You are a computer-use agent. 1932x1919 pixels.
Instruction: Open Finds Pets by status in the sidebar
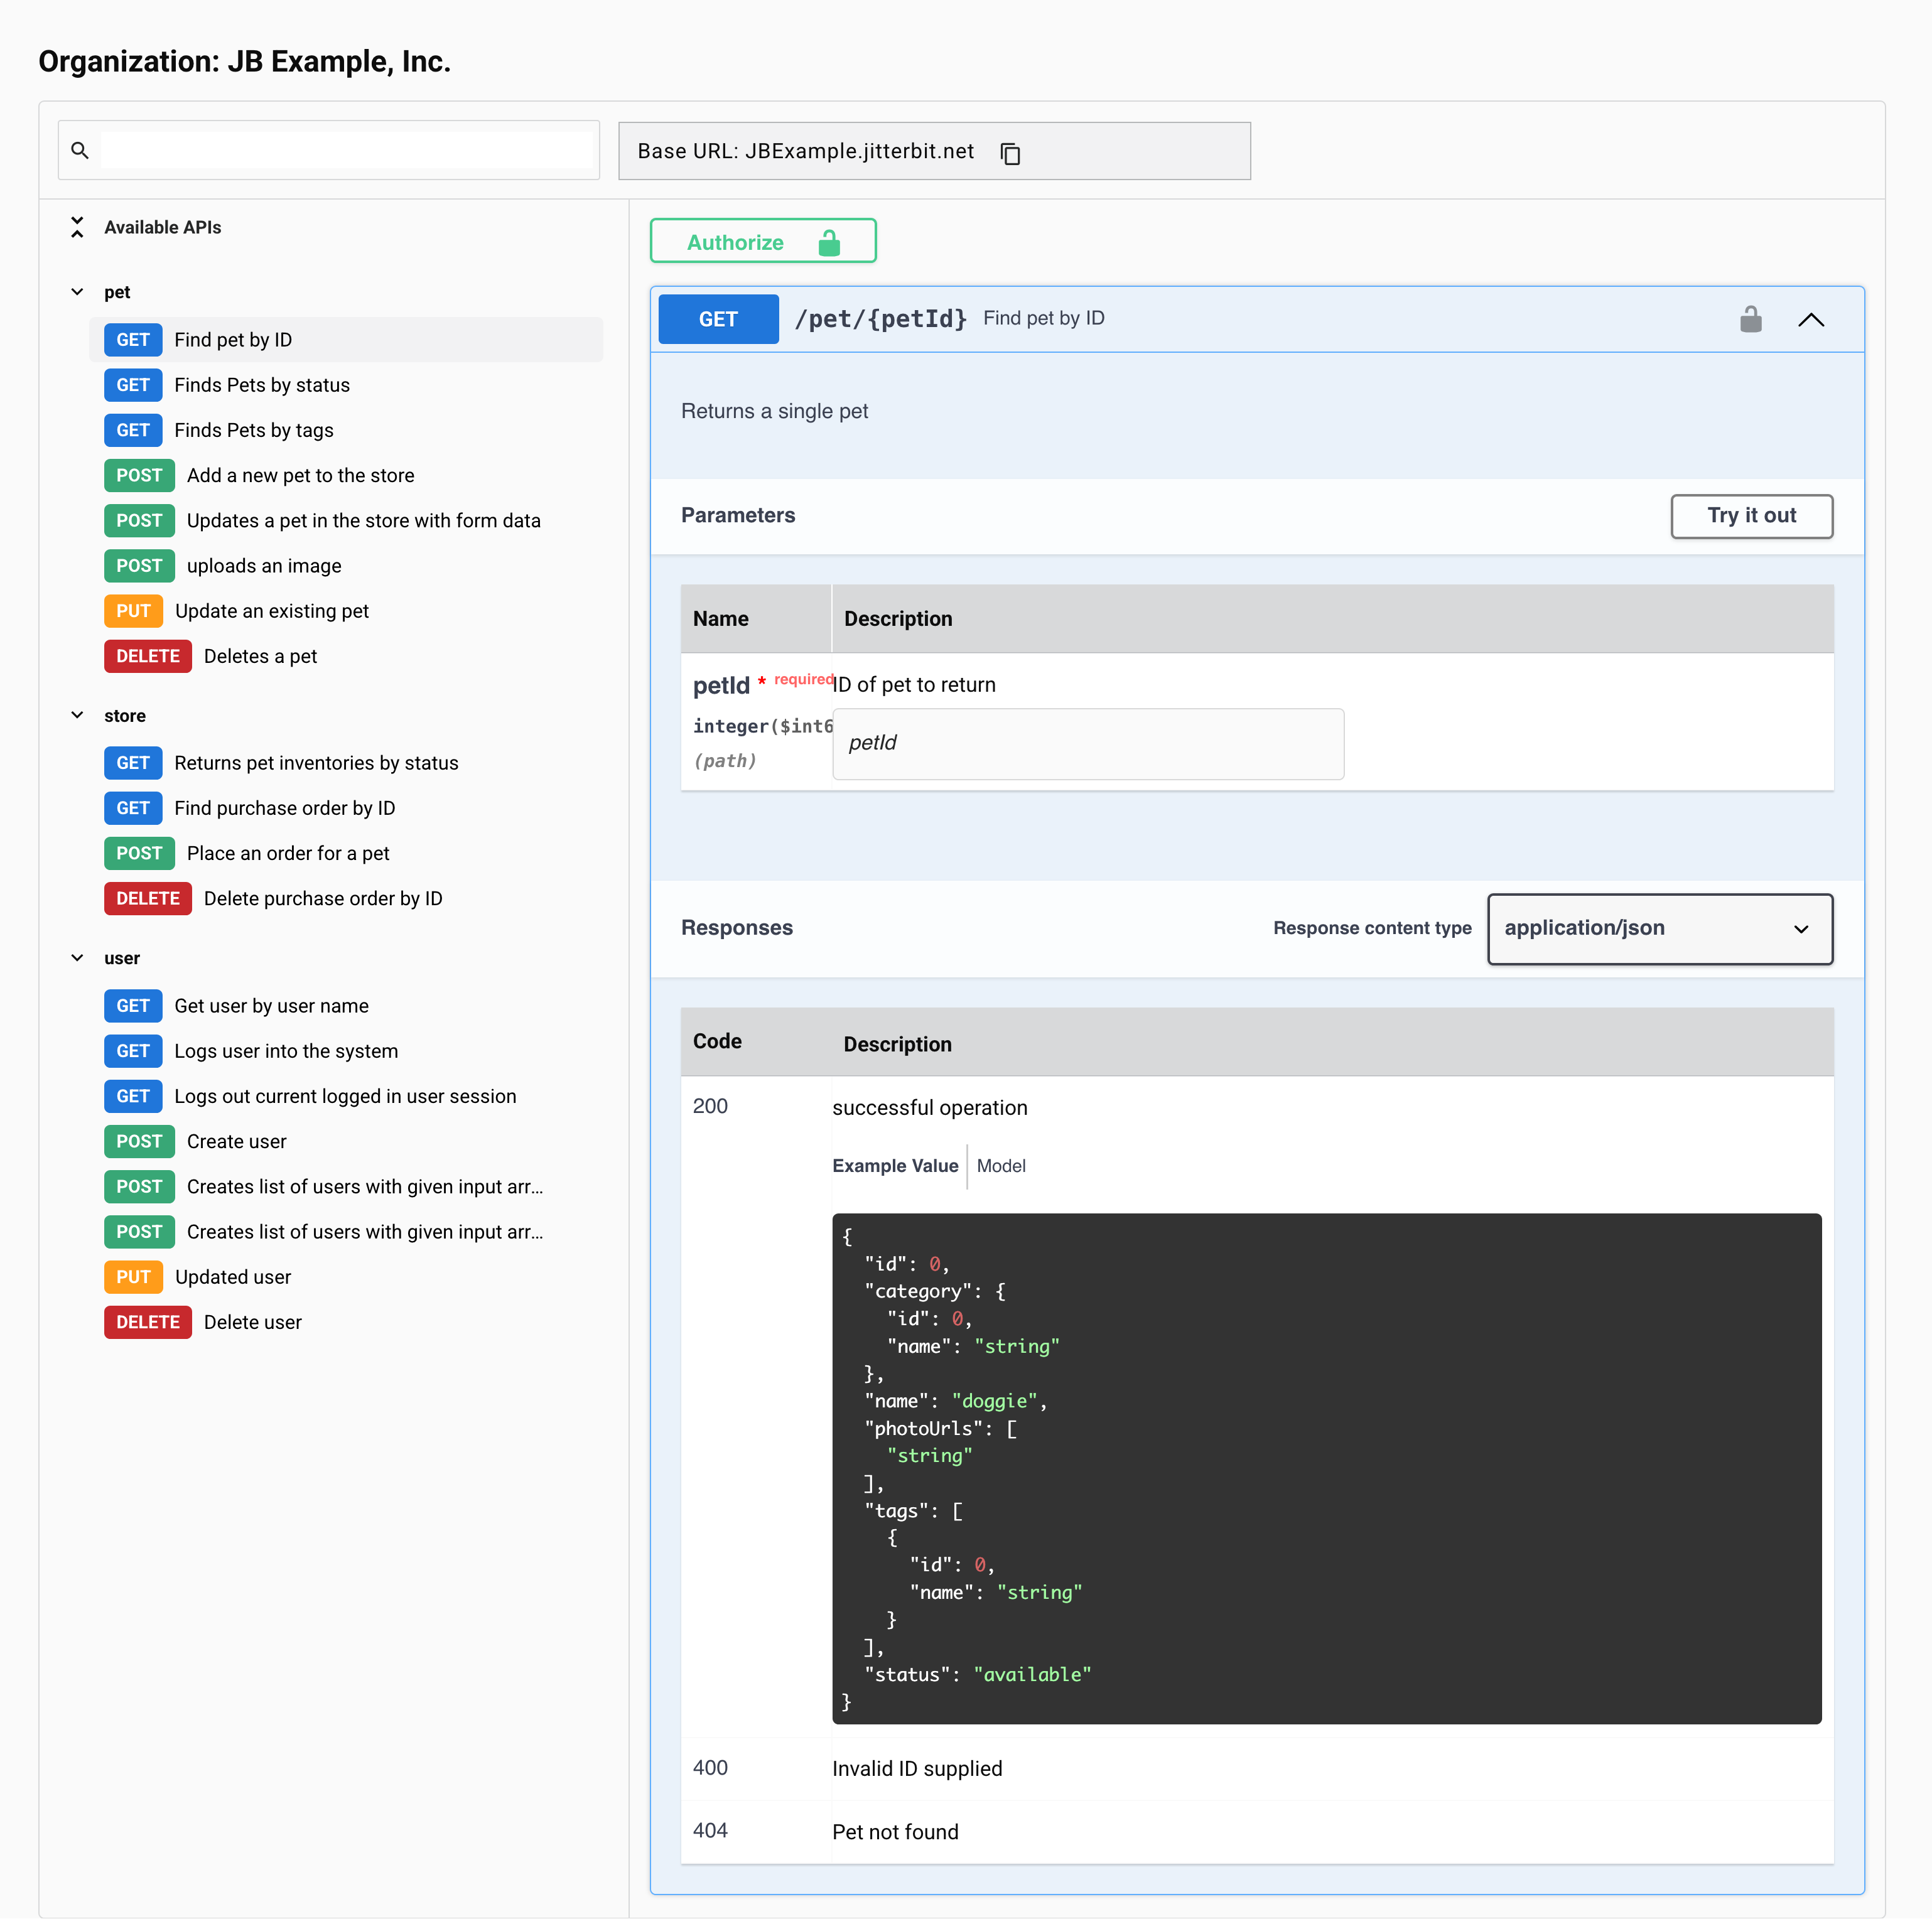click(262, 385)
